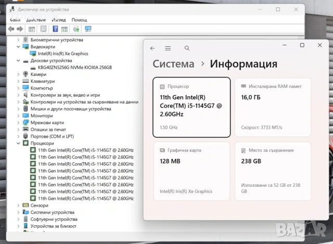This screenshot has width=333, height=244.
Task: Click the scan for hardware changes monitor icon
Action: pos(88,29)
